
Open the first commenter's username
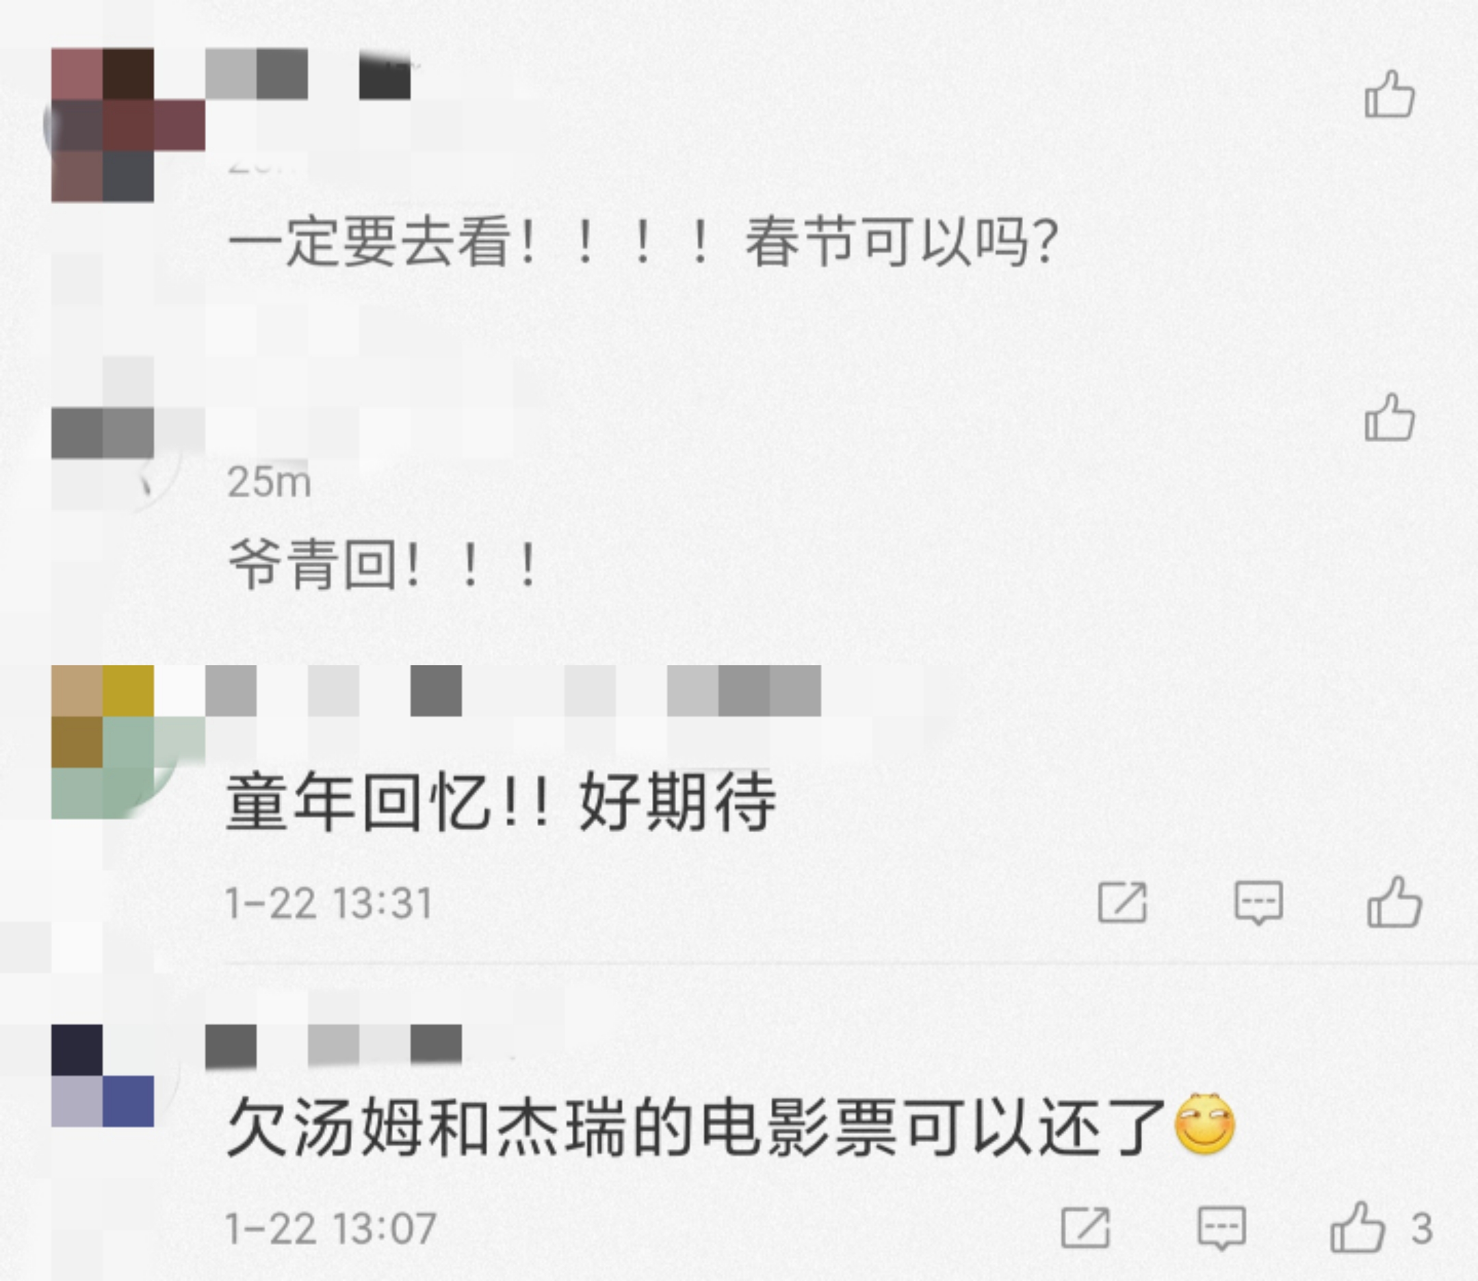(x=308, y=74)
